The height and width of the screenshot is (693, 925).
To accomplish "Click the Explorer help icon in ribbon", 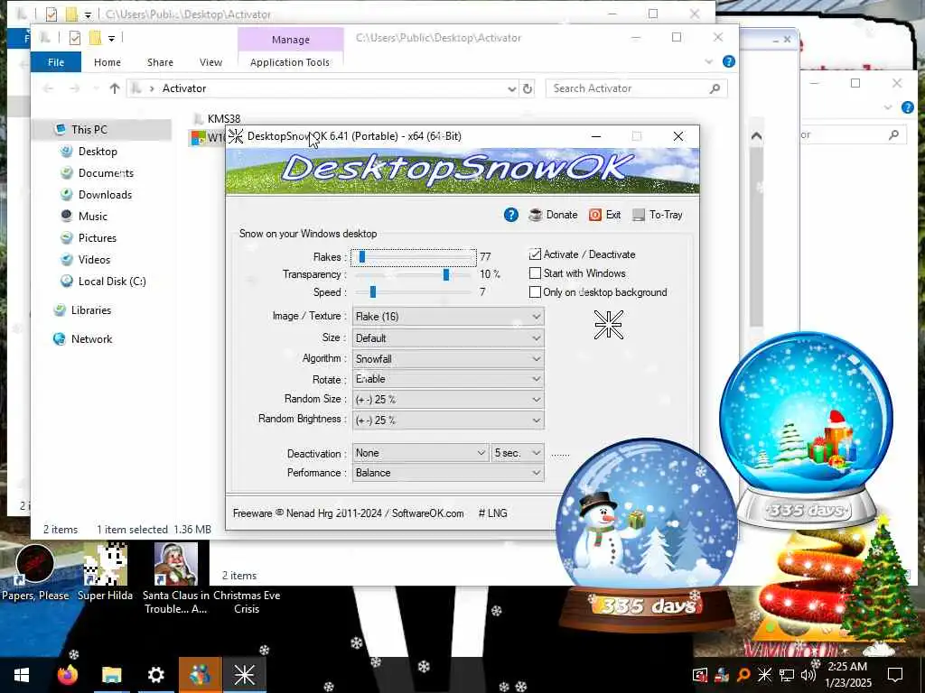I will [729, 61].
